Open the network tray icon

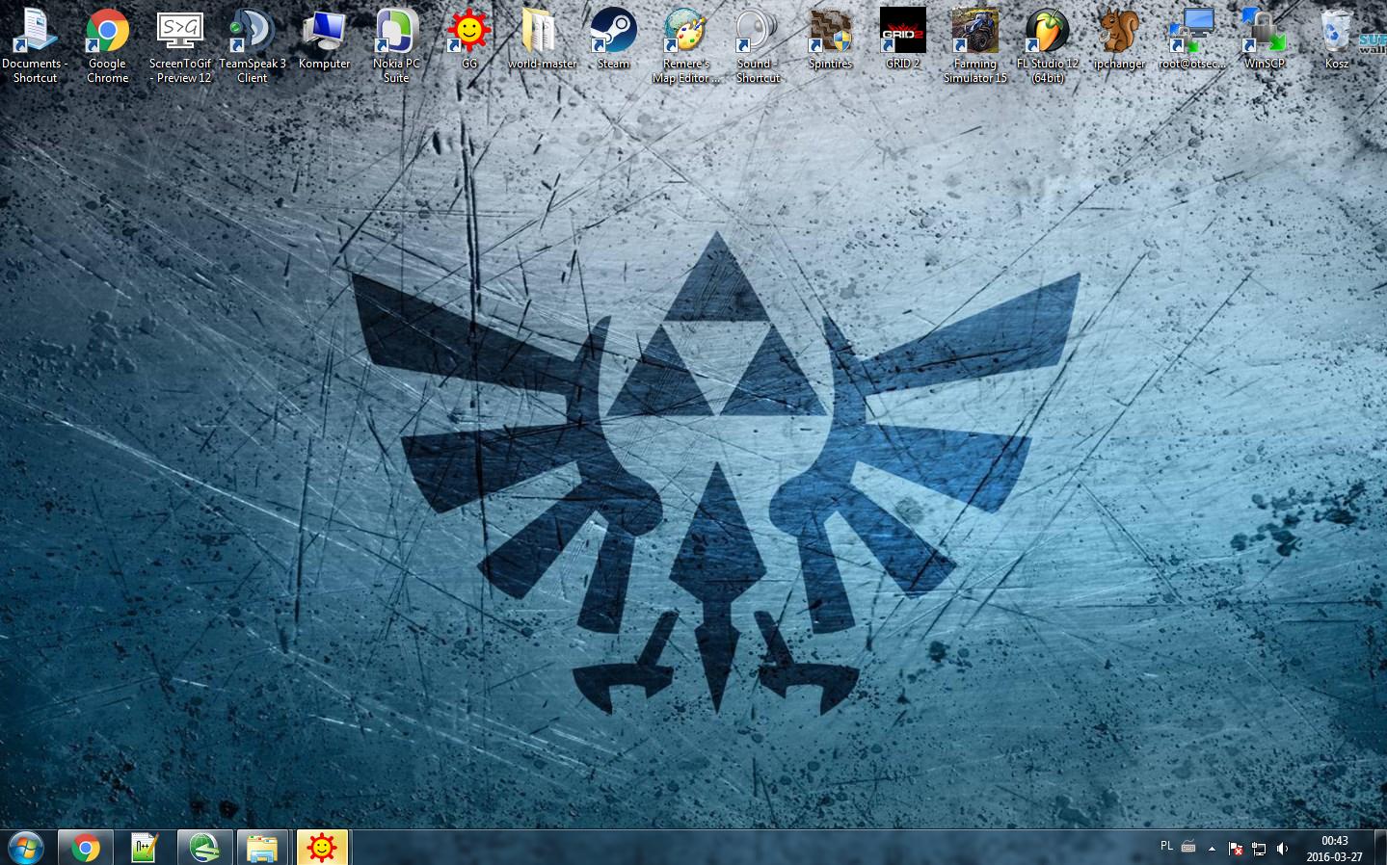(x=1259, y=849)
